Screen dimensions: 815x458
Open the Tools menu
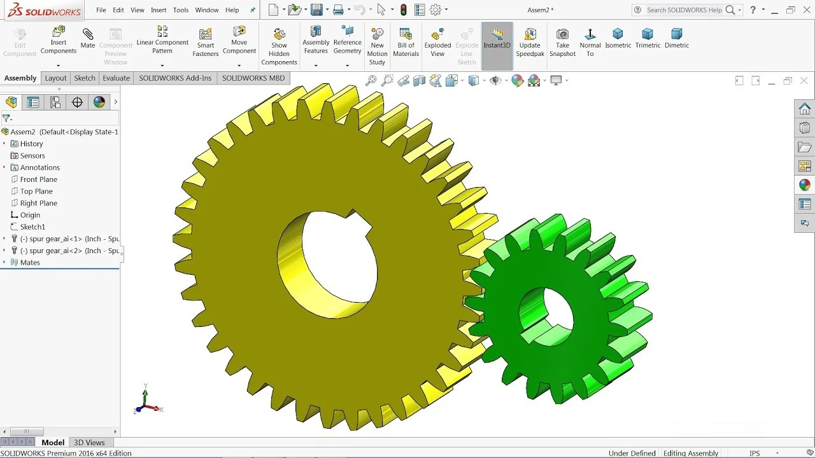(x=181, y=10)
